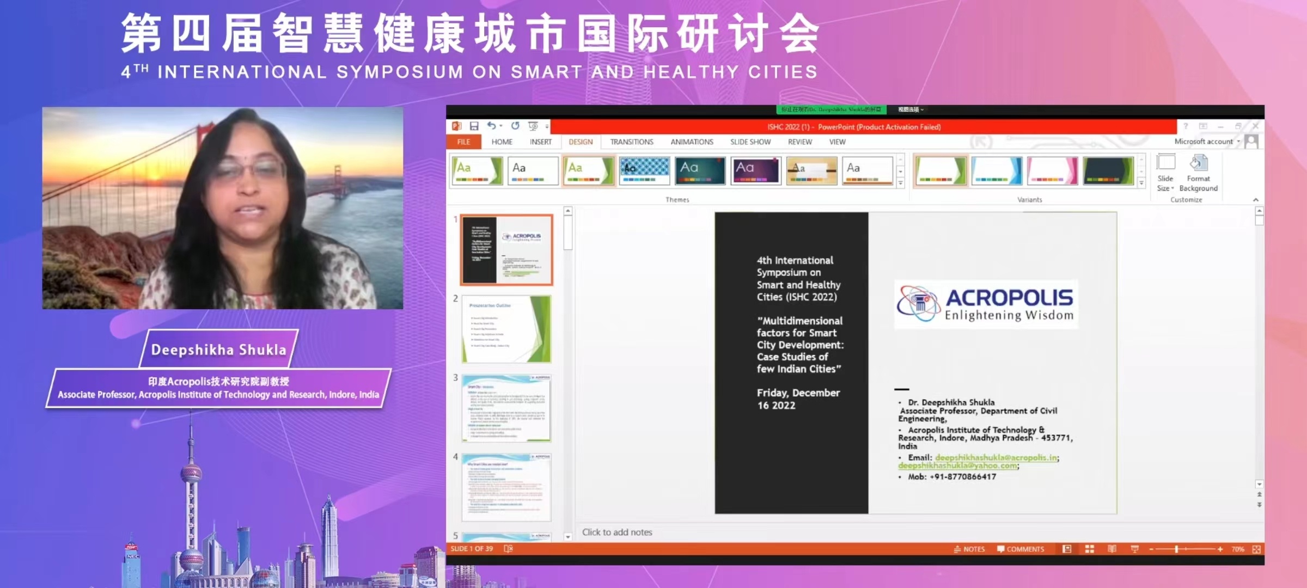Switch to Slide Sorter view icon

click(x=1089, y=549)
